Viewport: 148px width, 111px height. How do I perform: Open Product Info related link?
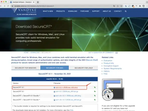109,63
